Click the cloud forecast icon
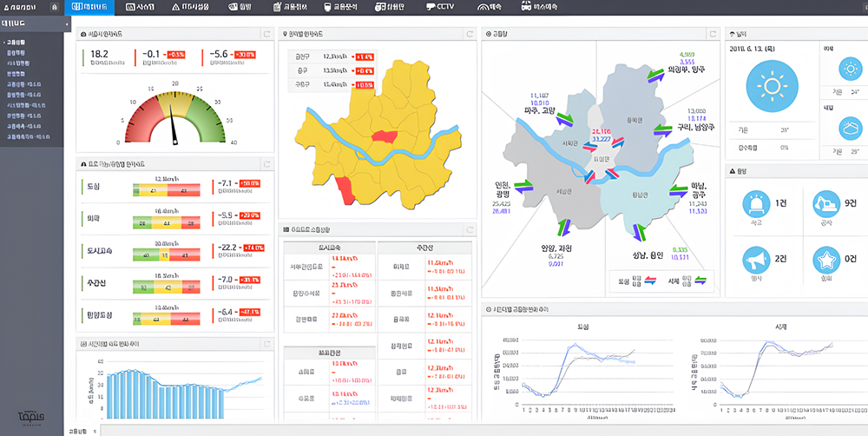 (x=849, y=129)
